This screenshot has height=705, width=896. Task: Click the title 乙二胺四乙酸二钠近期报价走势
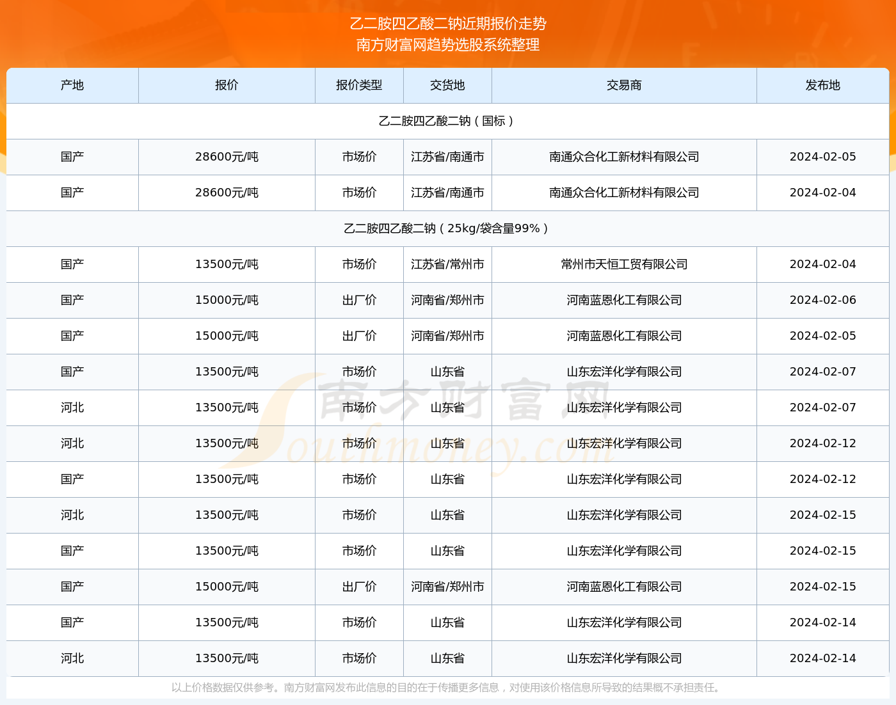(448, 24)
